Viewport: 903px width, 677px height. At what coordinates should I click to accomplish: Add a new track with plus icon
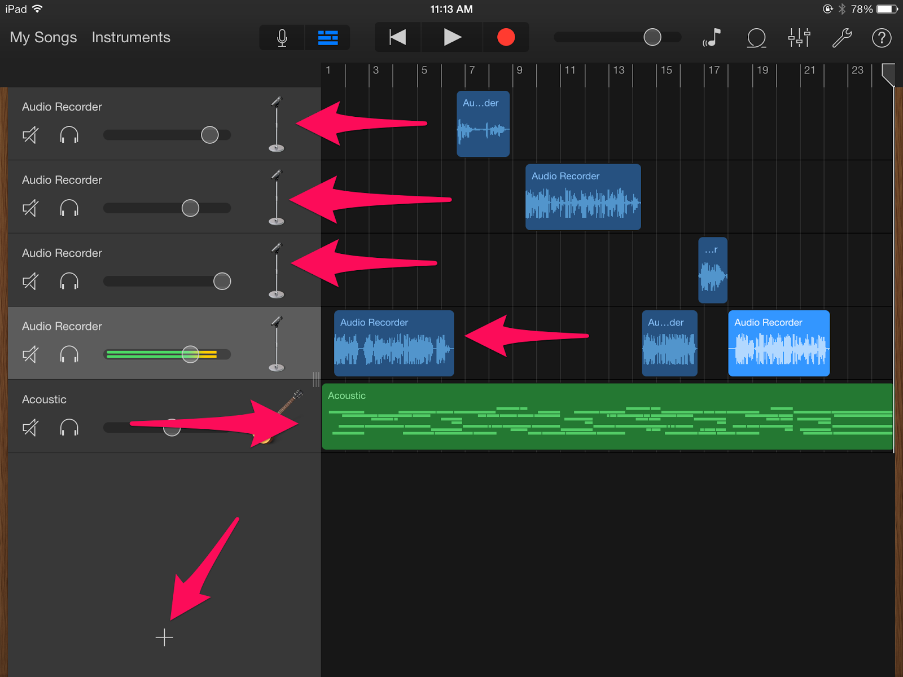[164, 638]
